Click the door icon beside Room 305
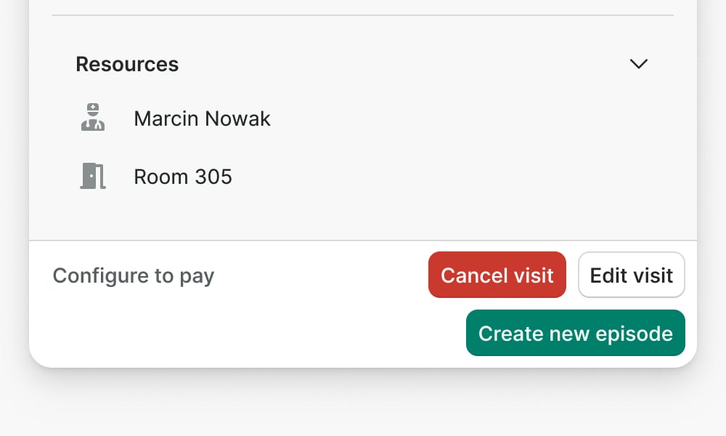This screenshot has width=726, height=436. click(x=92, y=176)
